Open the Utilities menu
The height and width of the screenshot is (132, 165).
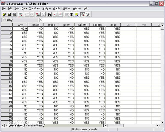click(x=67, y=9)
